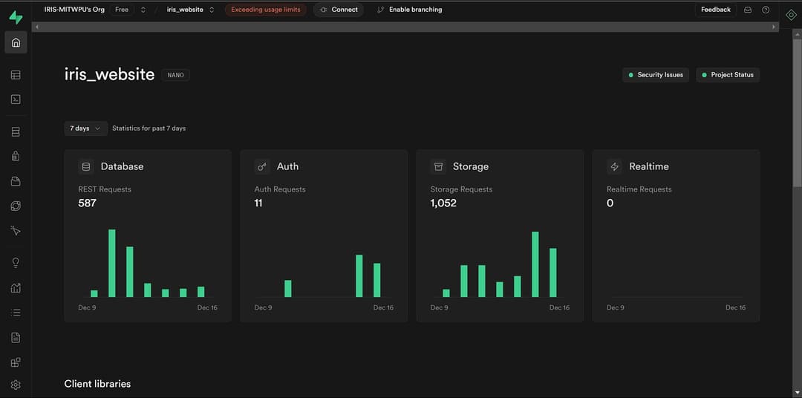This screenshot has height=398, width=802.
Task: Open the 7 days range dropdown
Action: pyautogui.click(x=85, y=128)
